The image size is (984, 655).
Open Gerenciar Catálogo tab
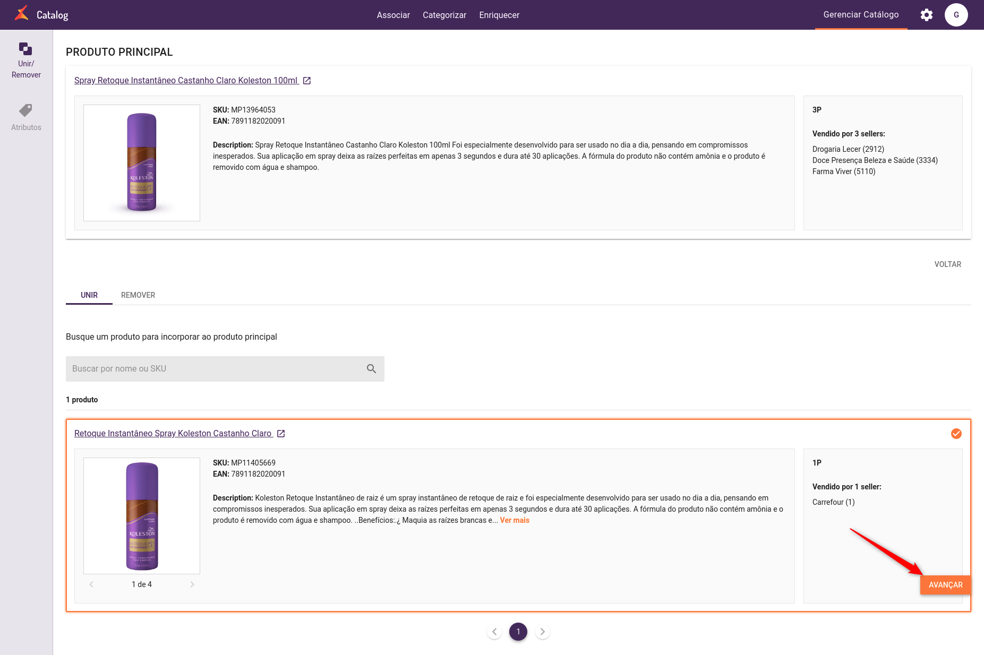(861, 15)
